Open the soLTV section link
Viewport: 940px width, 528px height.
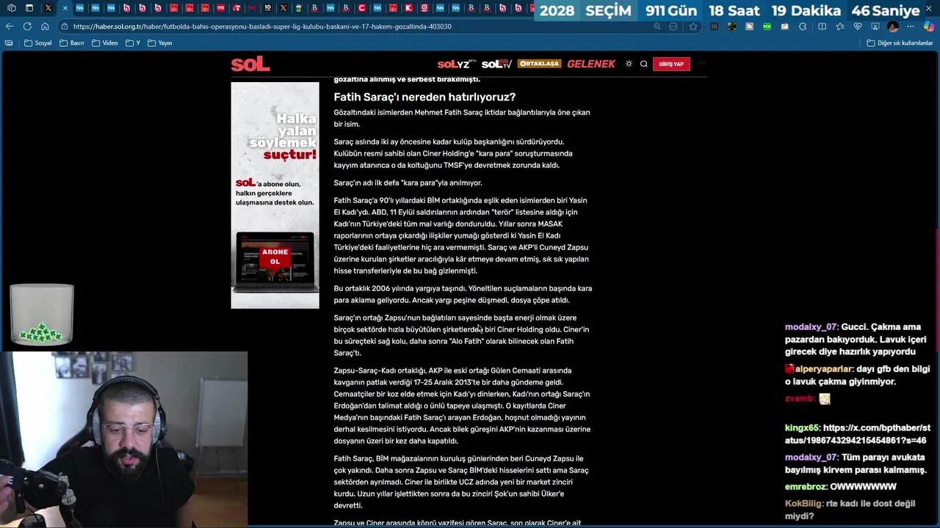click(496, 64)
